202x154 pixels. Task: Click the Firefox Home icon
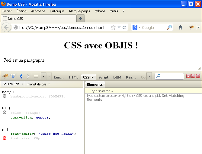coord(181,27)
